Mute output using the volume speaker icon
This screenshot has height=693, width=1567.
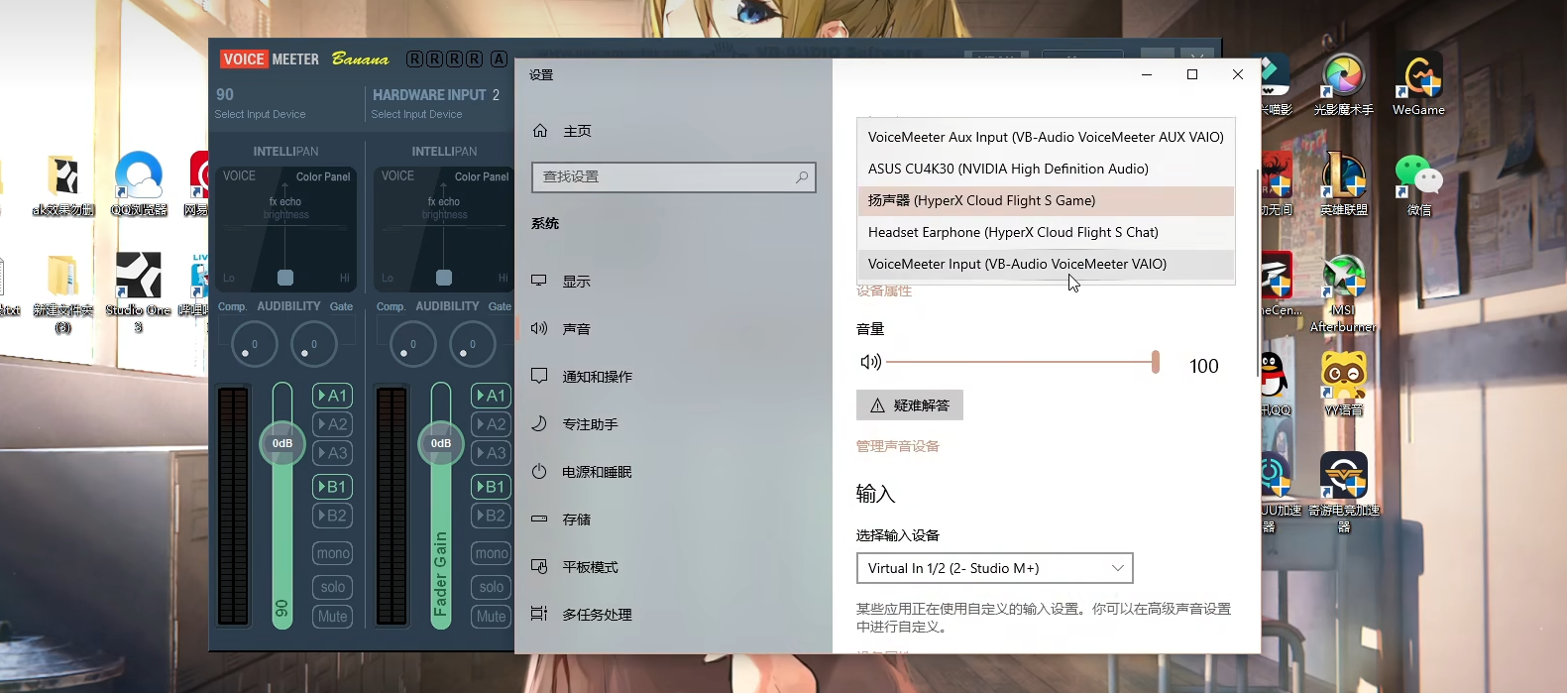pyautogui.click(x=870, y=362)
